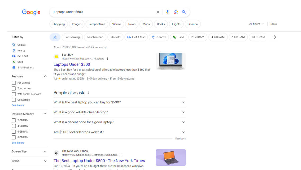This screenshot has height=170, width=301.
Task: Activate the voice search microphone icon
Action: pyautogui.click(x=168, y=12)
